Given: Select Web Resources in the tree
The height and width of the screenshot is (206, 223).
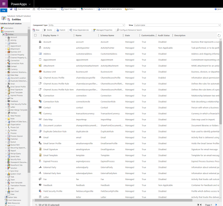Looking at the screenshot, I should click(x=14, y=203).
